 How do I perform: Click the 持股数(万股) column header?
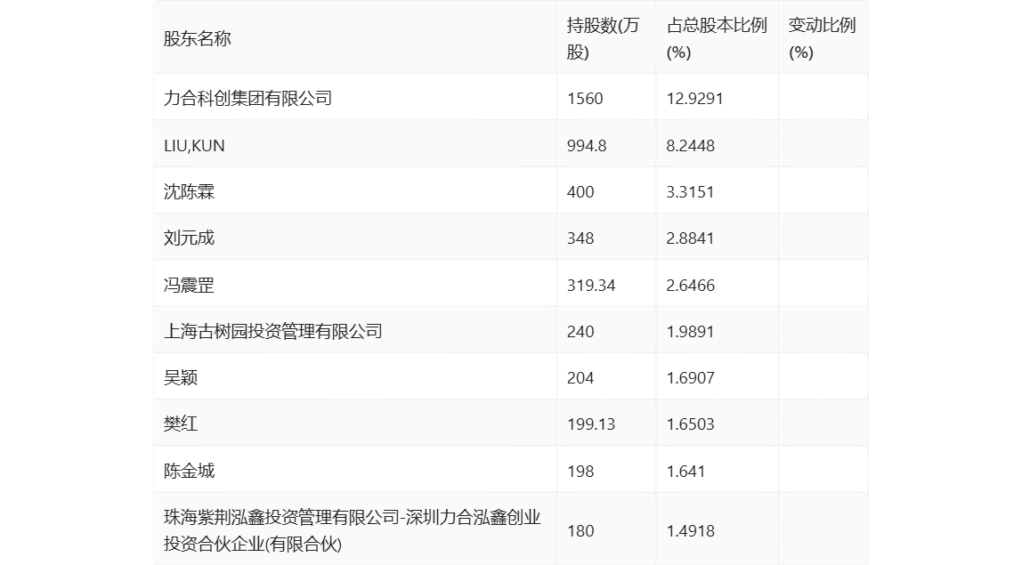click(x=603, y=38)
